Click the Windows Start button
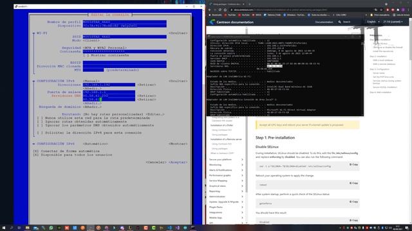The height and width of the screenshot is (231, 412). click(x=3, y=228)
